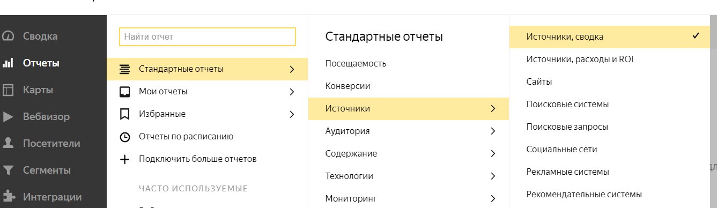Open Сегменты section

[47, 170]
